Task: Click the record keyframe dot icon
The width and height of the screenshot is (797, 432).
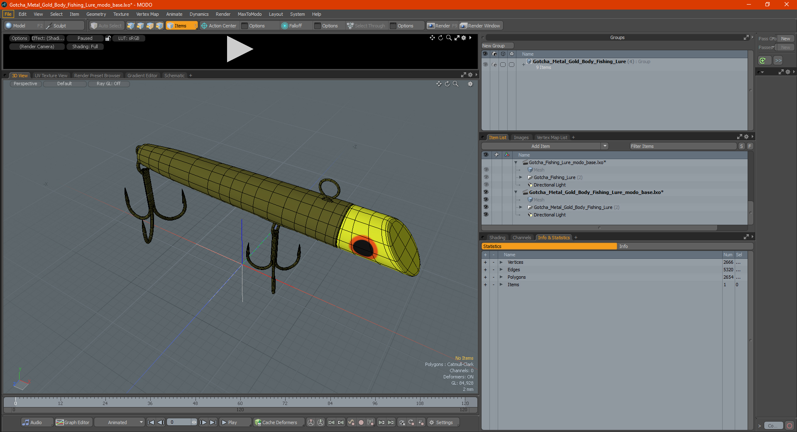Action: 361,422
